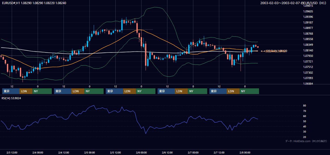Screen dimensions: 330x155
Task: Click the RSI scale value 20
Action: coord(304,137)
